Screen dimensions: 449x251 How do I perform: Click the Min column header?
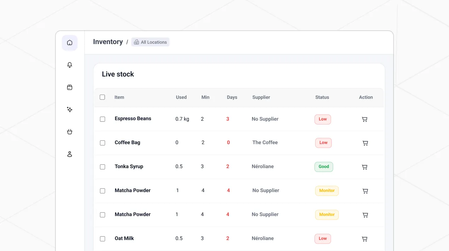click(x=205, y=97)
